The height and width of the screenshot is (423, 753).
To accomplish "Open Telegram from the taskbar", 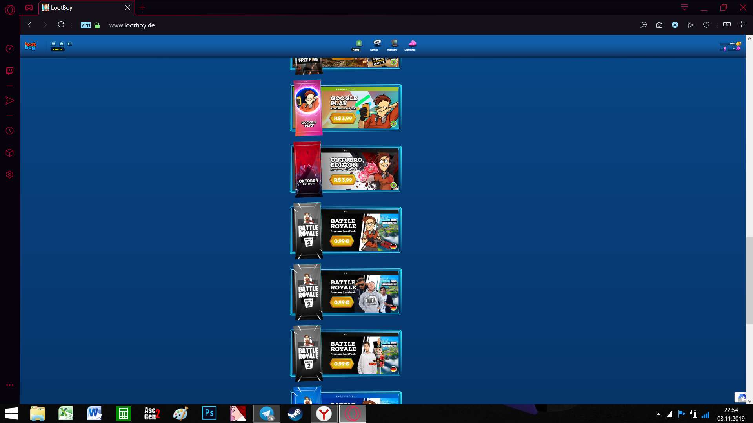I will (x=267, y=414).
